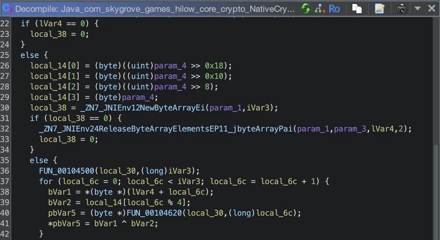Toggle the Ro read-only mode button

click(334, 9)
